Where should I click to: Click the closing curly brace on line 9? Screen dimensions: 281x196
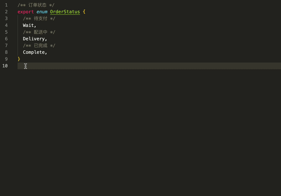tap(19, 59)
